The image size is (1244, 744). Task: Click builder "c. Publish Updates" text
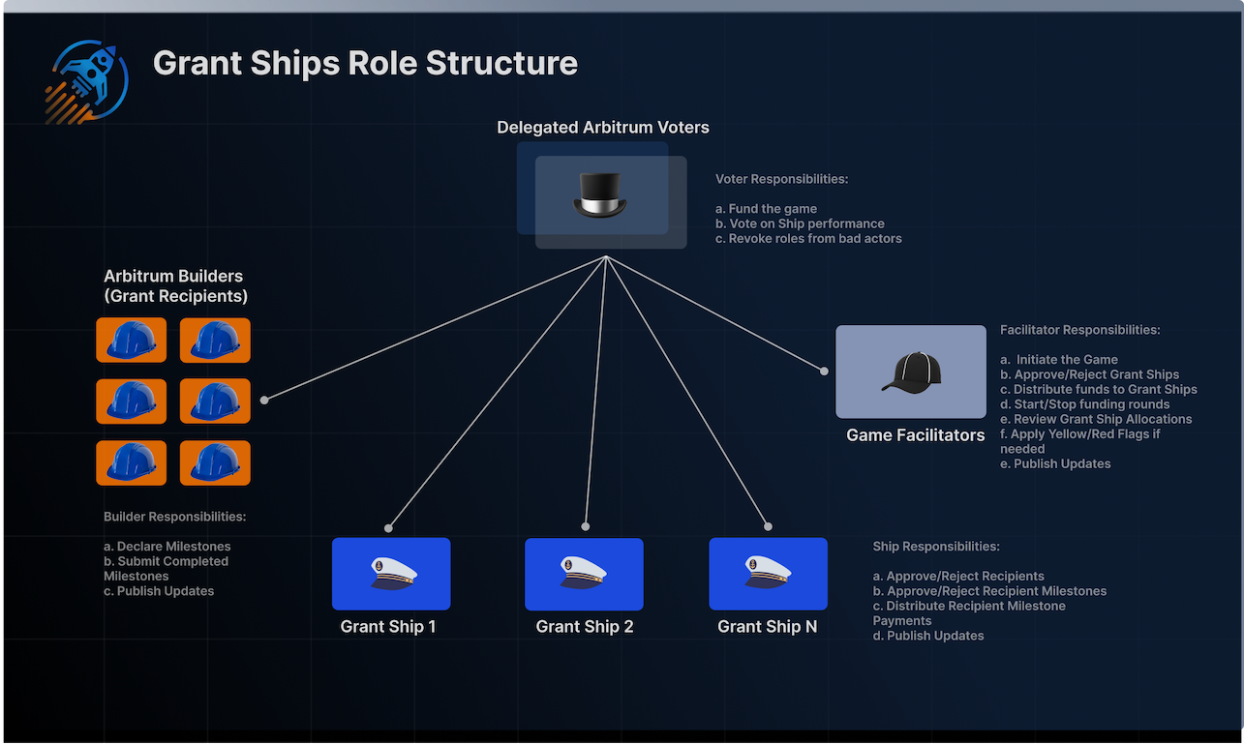[x=159, y=591]
